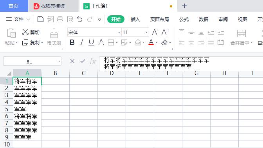The image size is (263, 148).
Task: Undo the last action
Action: [x=80, y=19]
